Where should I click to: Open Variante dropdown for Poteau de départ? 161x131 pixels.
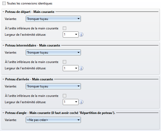[53, 19]
